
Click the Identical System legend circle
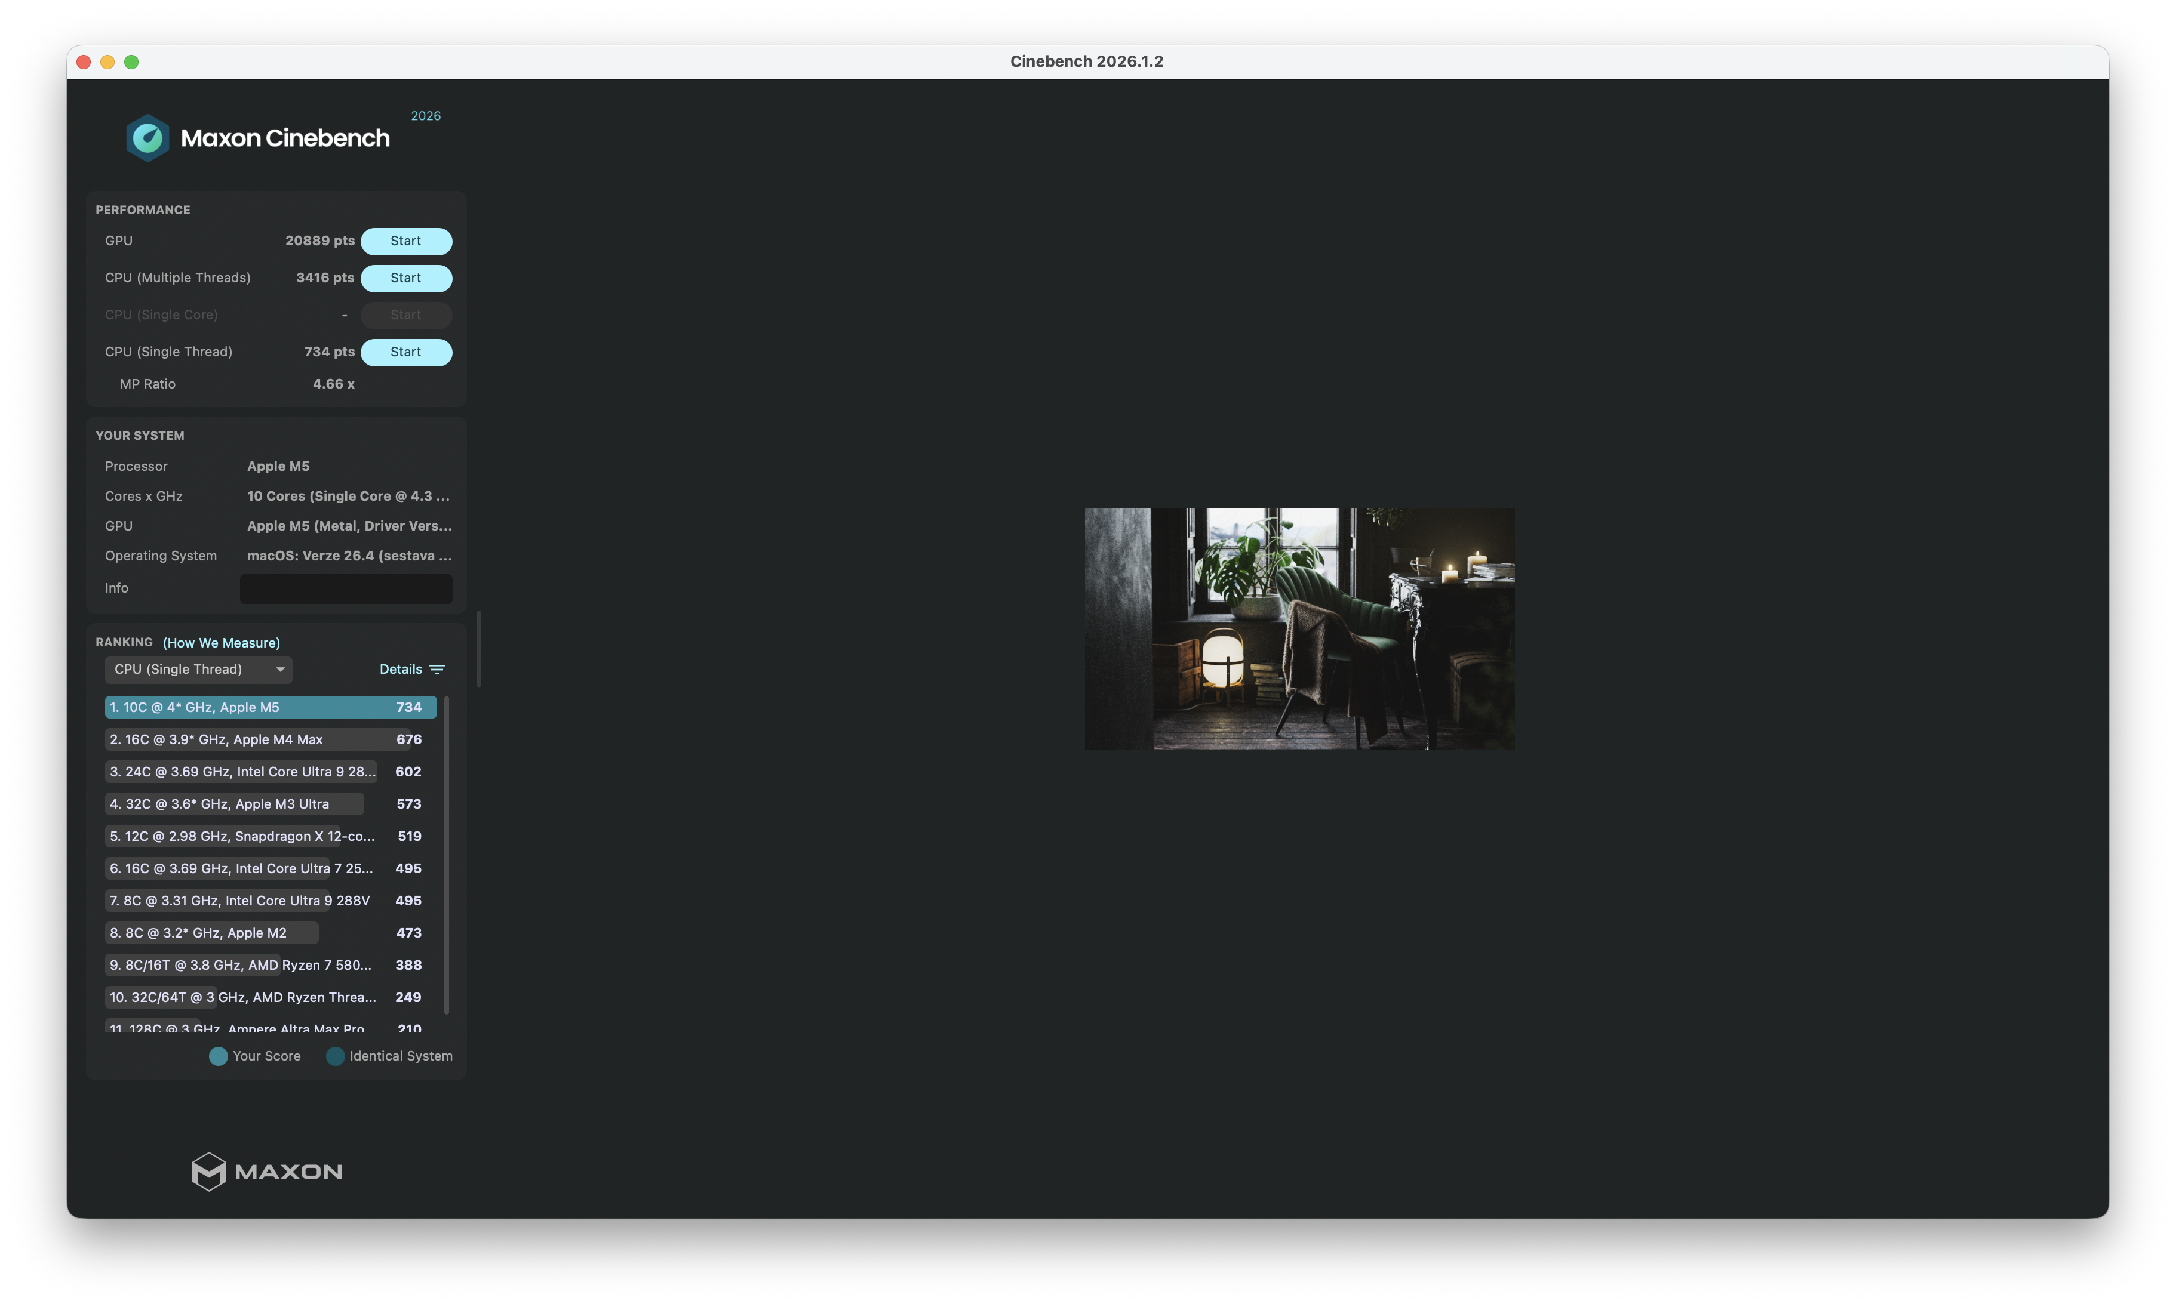pyautogui.click(x=335, y=1056)
